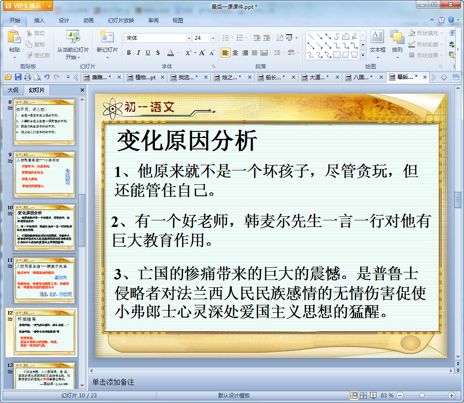Open the 动画 (Animation) ribbon tab
This screenshot has height=403, width=464.
[88, 21]
